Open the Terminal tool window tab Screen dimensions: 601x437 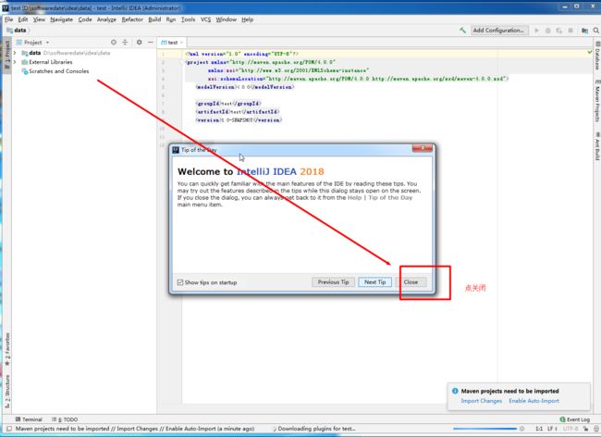(x=29, y=419)
